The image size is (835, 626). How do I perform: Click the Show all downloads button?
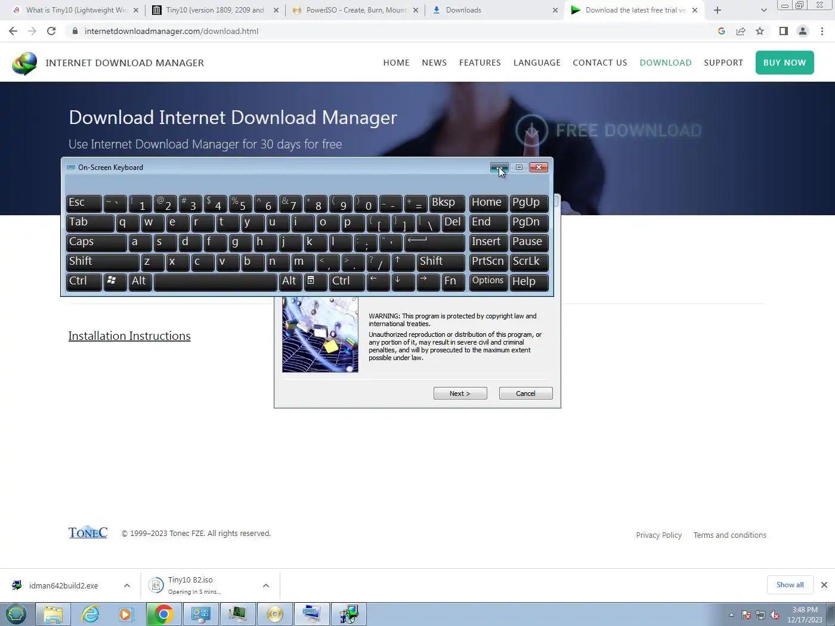790,585
